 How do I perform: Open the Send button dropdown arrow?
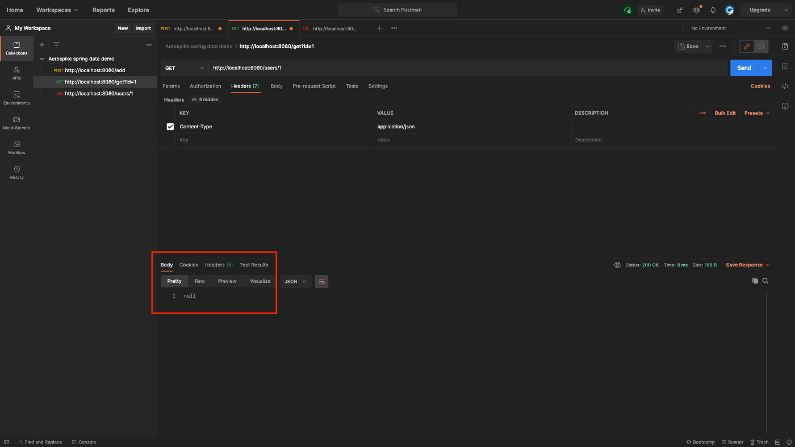pos(765,68)
